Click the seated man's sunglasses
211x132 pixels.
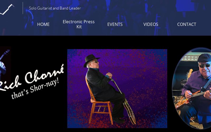coord(95,62)
